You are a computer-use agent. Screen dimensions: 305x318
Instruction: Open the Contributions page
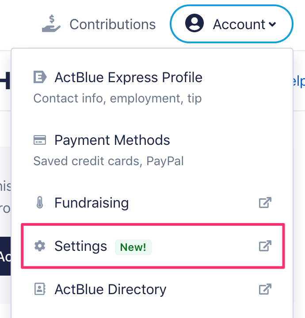point(99,24)
